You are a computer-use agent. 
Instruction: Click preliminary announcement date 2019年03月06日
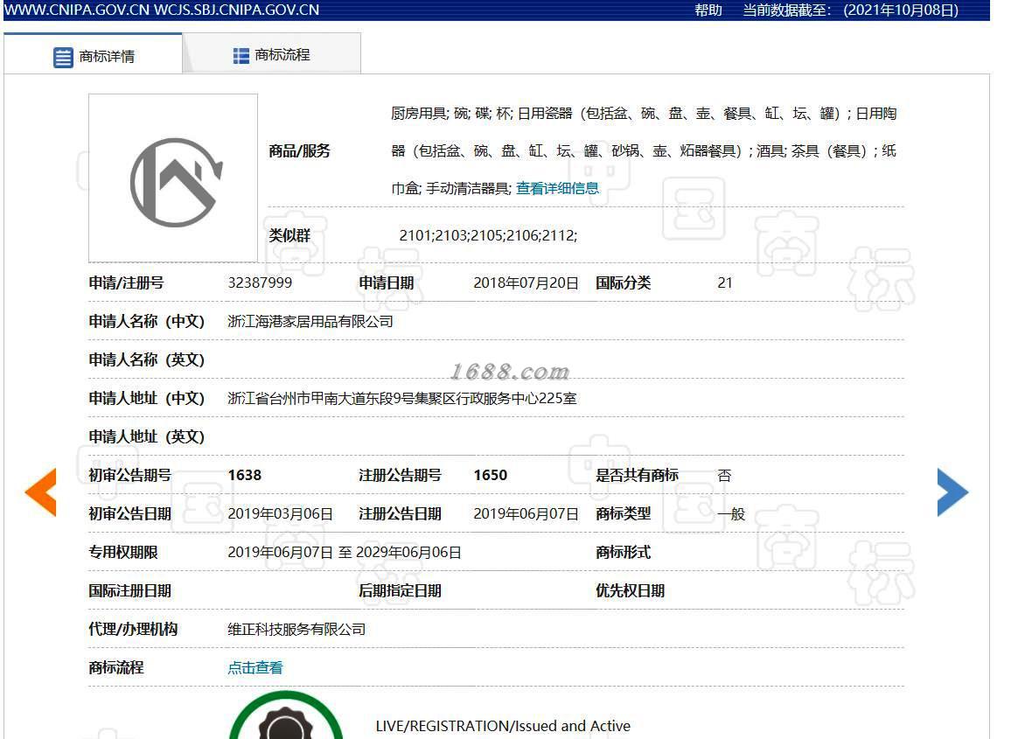click(x=281, y=513)
